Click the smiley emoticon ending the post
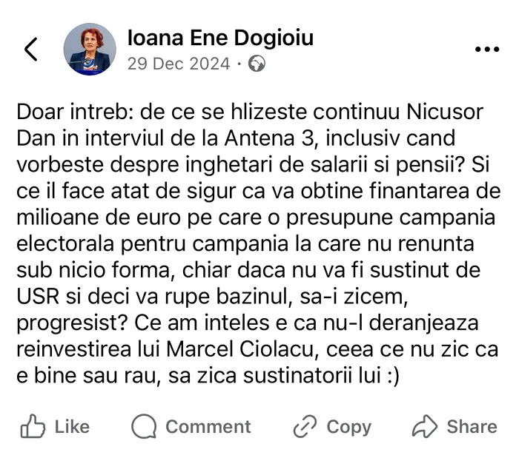Image resolution: width=519 pixels, height=458 pixels. pyautogui.click(x=393, y=376)
